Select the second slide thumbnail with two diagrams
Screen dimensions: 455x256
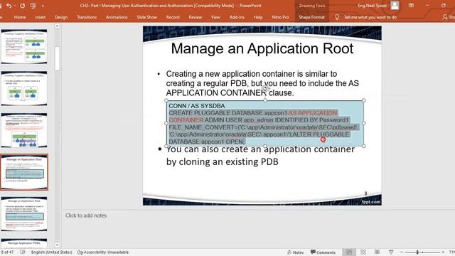(24, 88)
